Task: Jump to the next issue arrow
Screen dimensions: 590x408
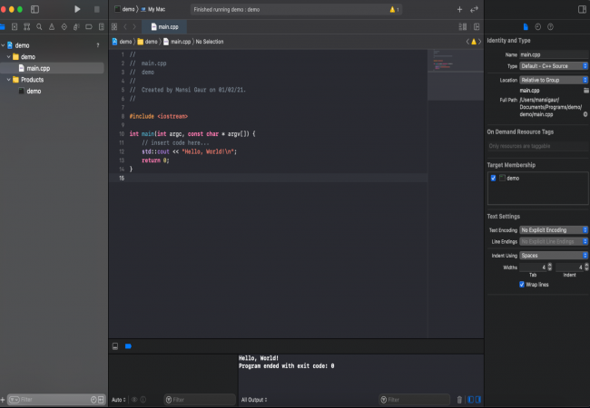Action: [x=480, y=42]
